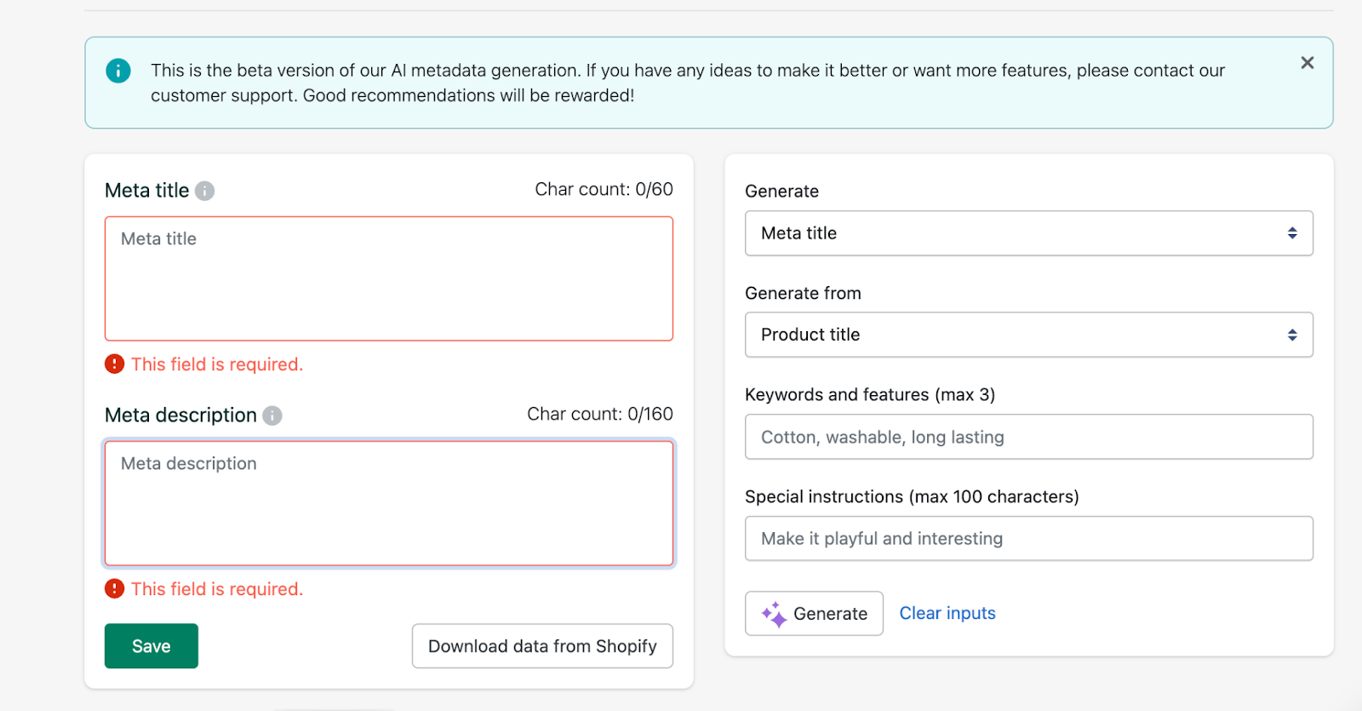Click the beta version banner message

[688, 83]
